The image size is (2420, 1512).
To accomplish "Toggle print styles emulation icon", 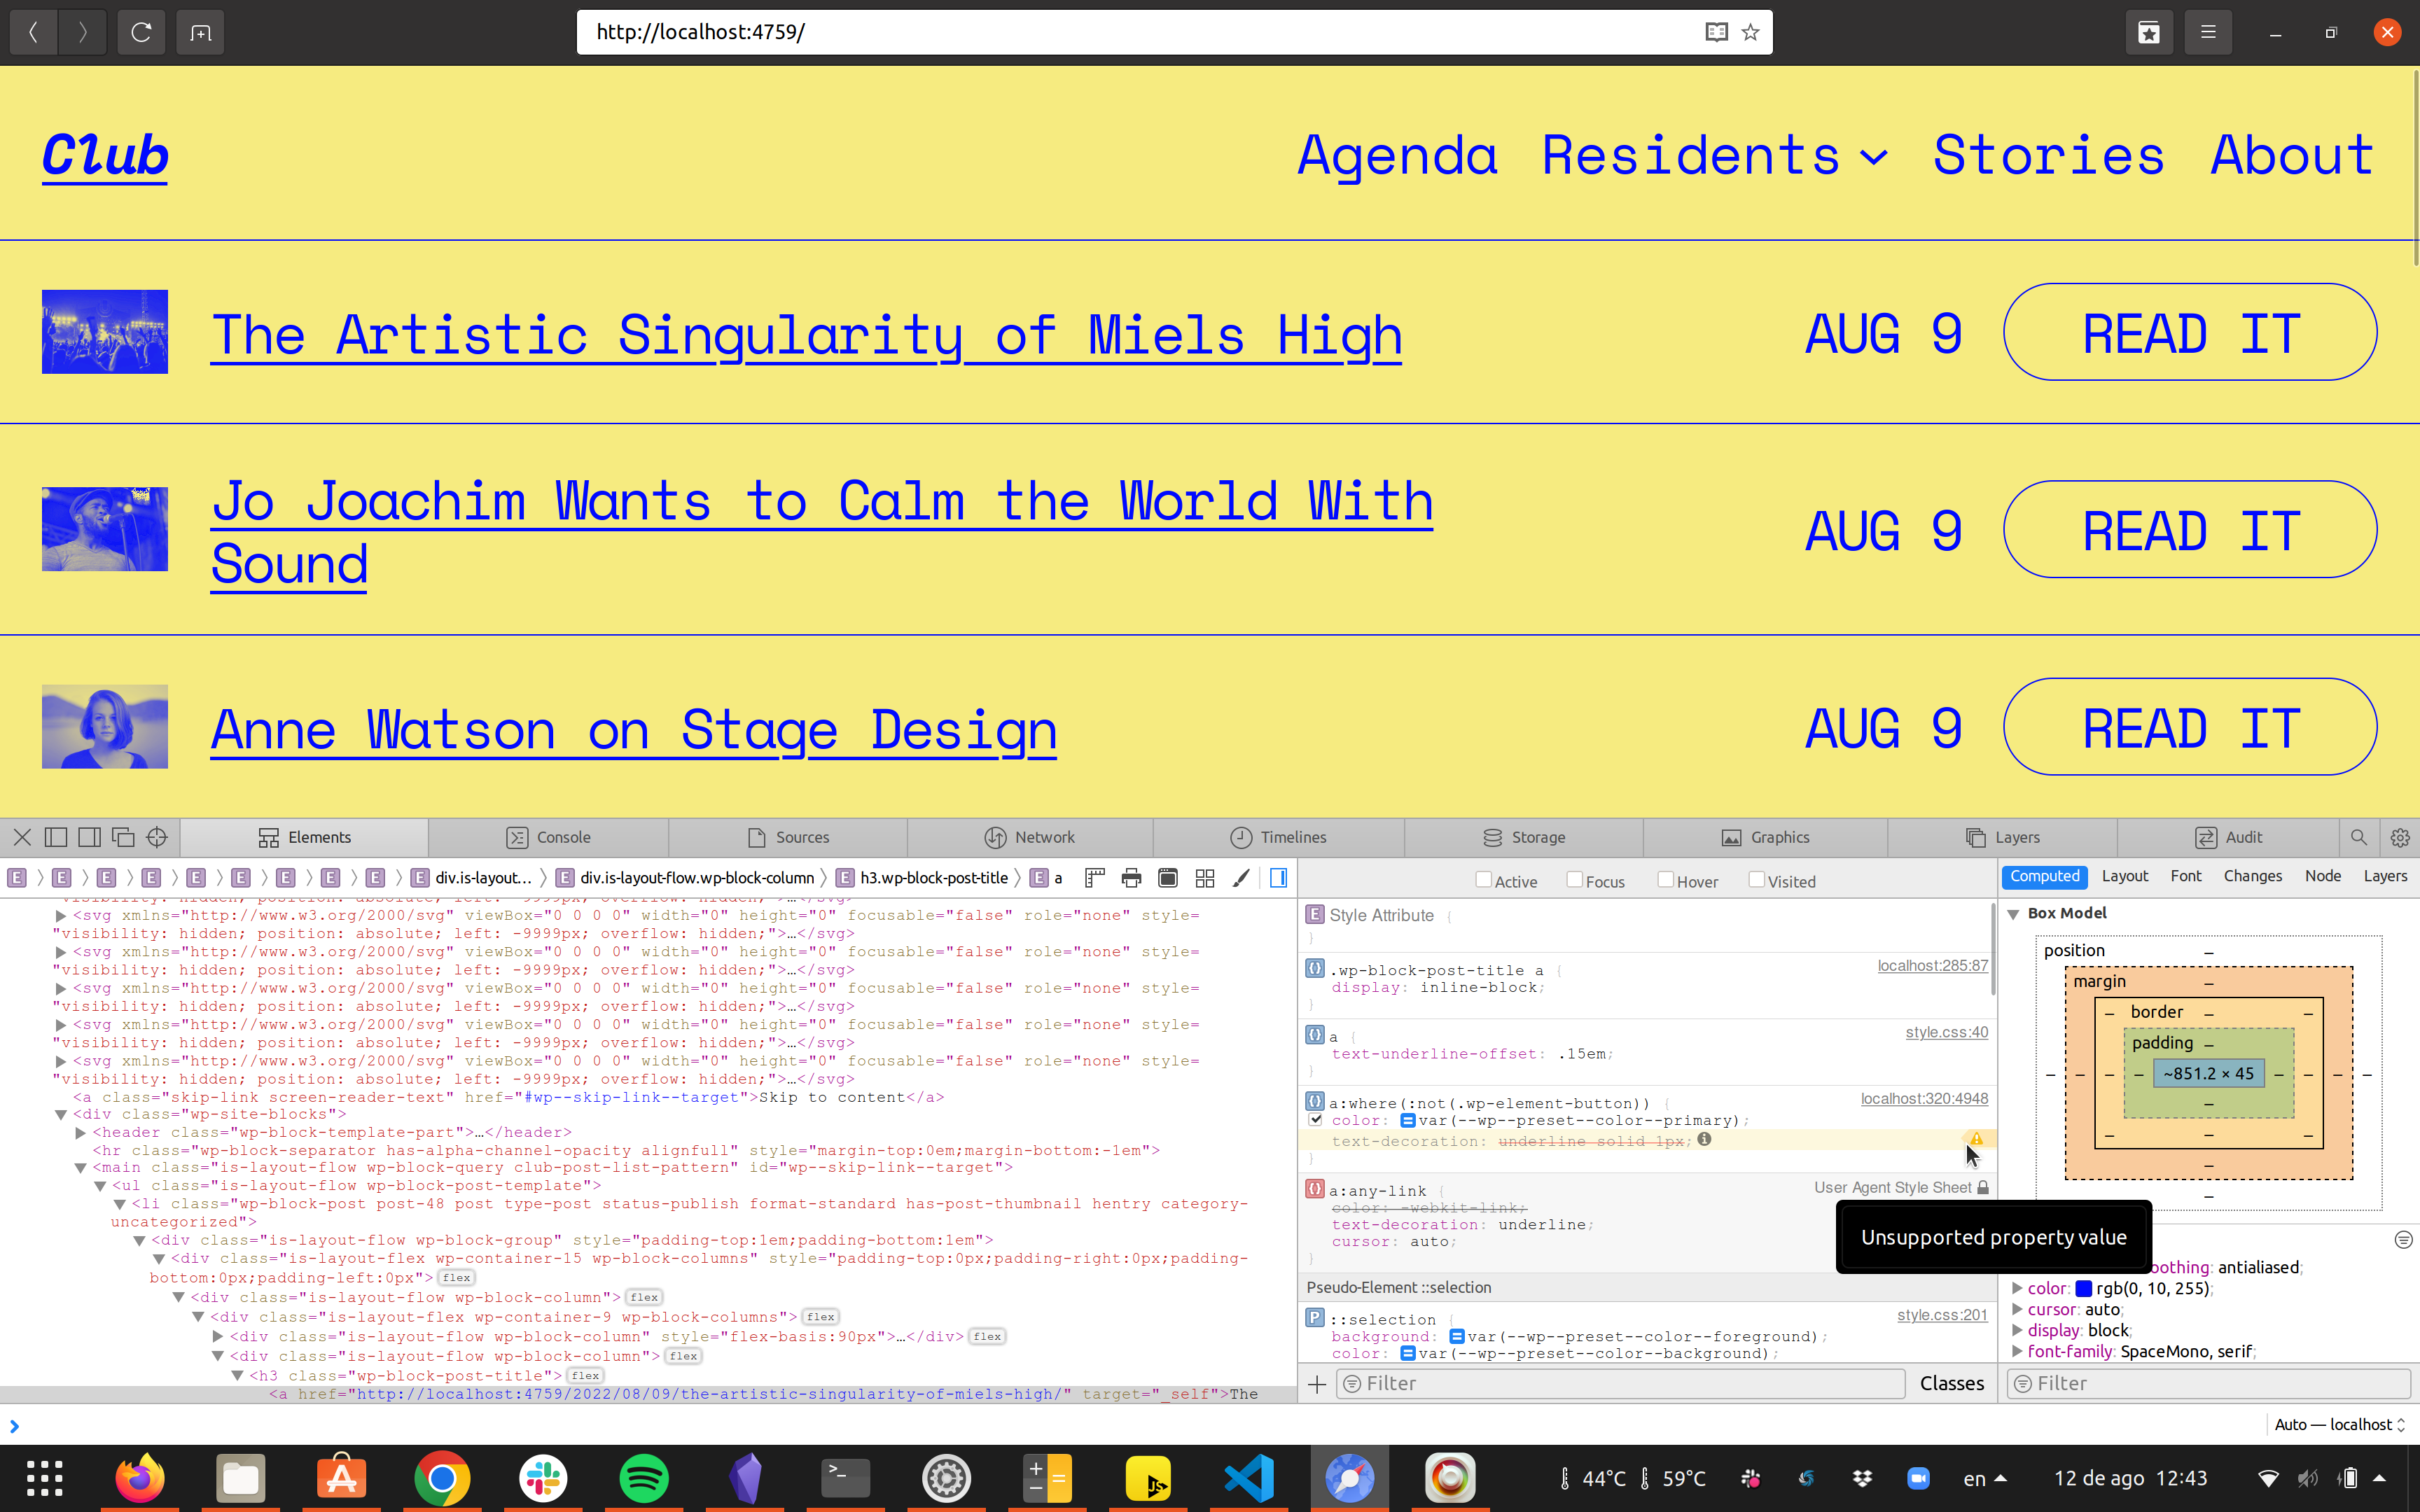I will click(x=1131, y=877).
